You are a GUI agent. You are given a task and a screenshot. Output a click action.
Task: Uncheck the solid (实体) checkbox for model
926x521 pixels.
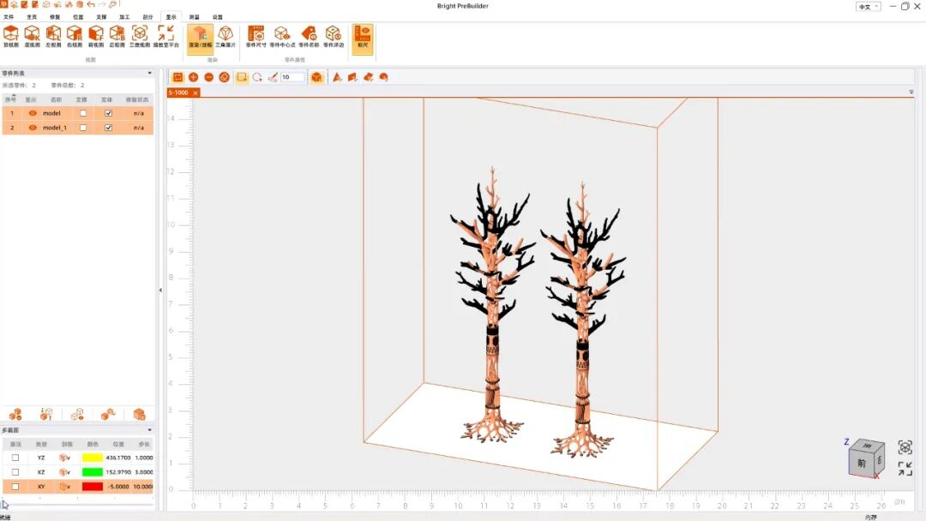point(108,113)
